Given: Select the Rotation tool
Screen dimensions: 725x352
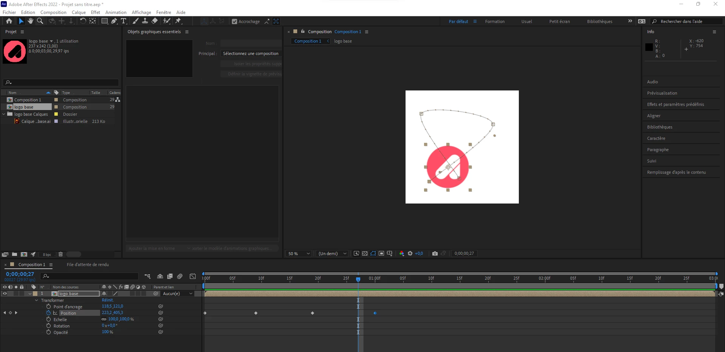Looking at the screenshot, I should click(x=83, y=21).
